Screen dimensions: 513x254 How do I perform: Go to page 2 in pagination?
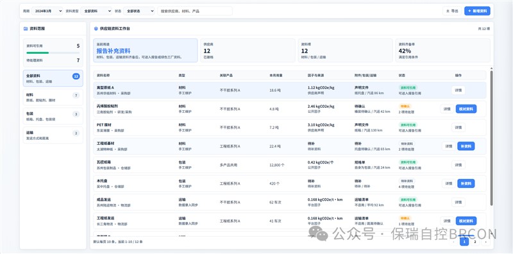[x=475, y=242]
